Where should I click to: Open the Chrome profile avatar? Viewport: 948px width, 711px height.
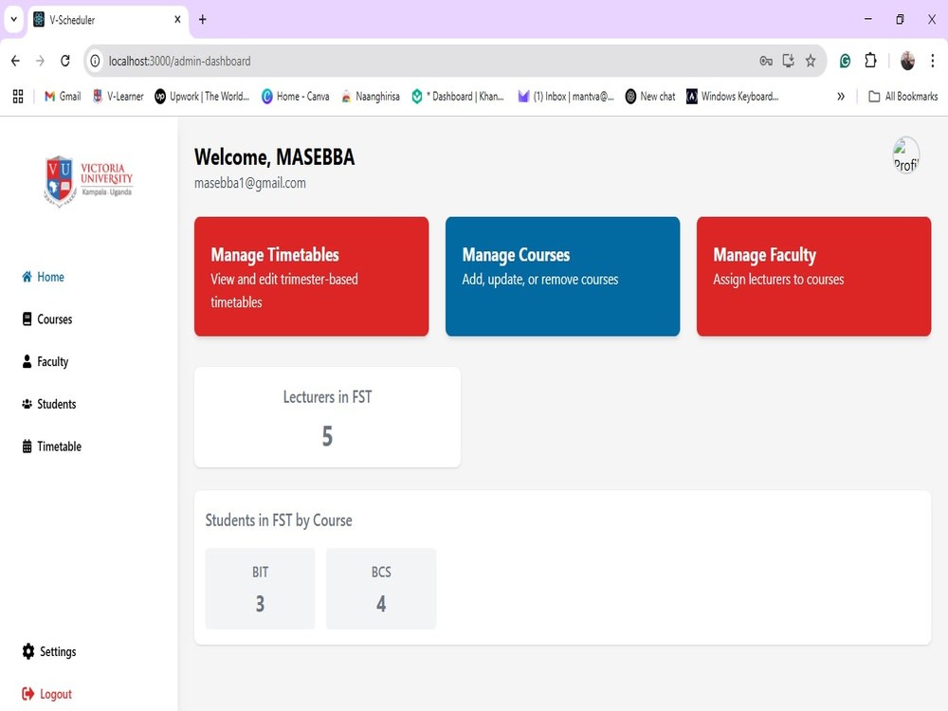click(907, 61)
